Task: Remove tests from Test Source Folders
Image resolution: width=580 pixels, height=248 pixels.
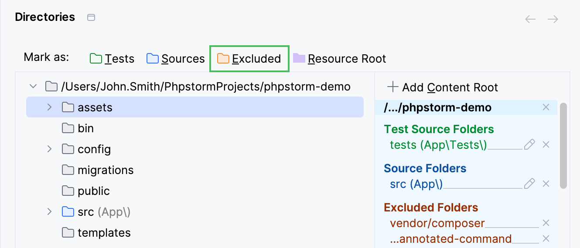Action: tap(546, 145)
